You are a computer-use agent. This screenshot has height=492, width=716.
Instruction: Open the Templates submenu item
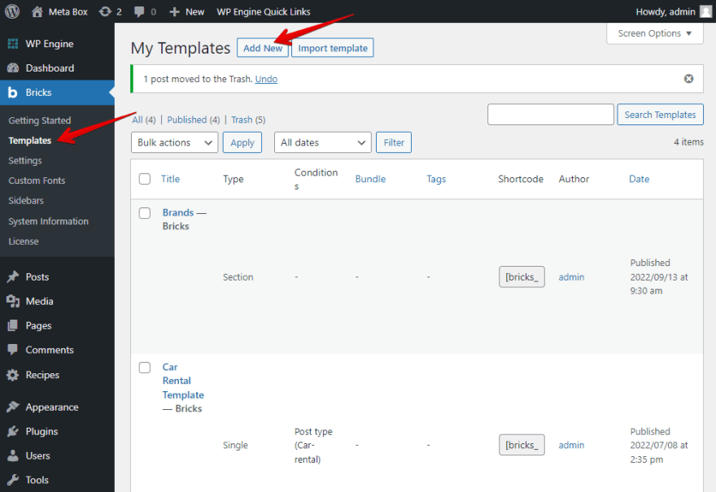(29, 141)
